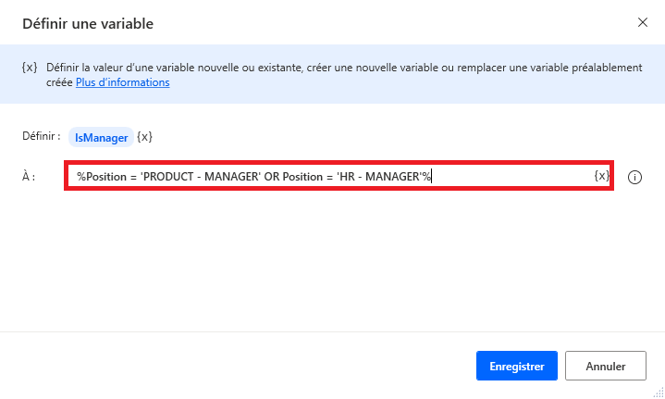
Task: Cancel with the Annuler button
Action: [606, 366]
